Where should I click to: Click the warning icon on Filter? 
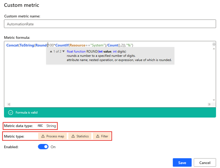[x=98, y=136]
